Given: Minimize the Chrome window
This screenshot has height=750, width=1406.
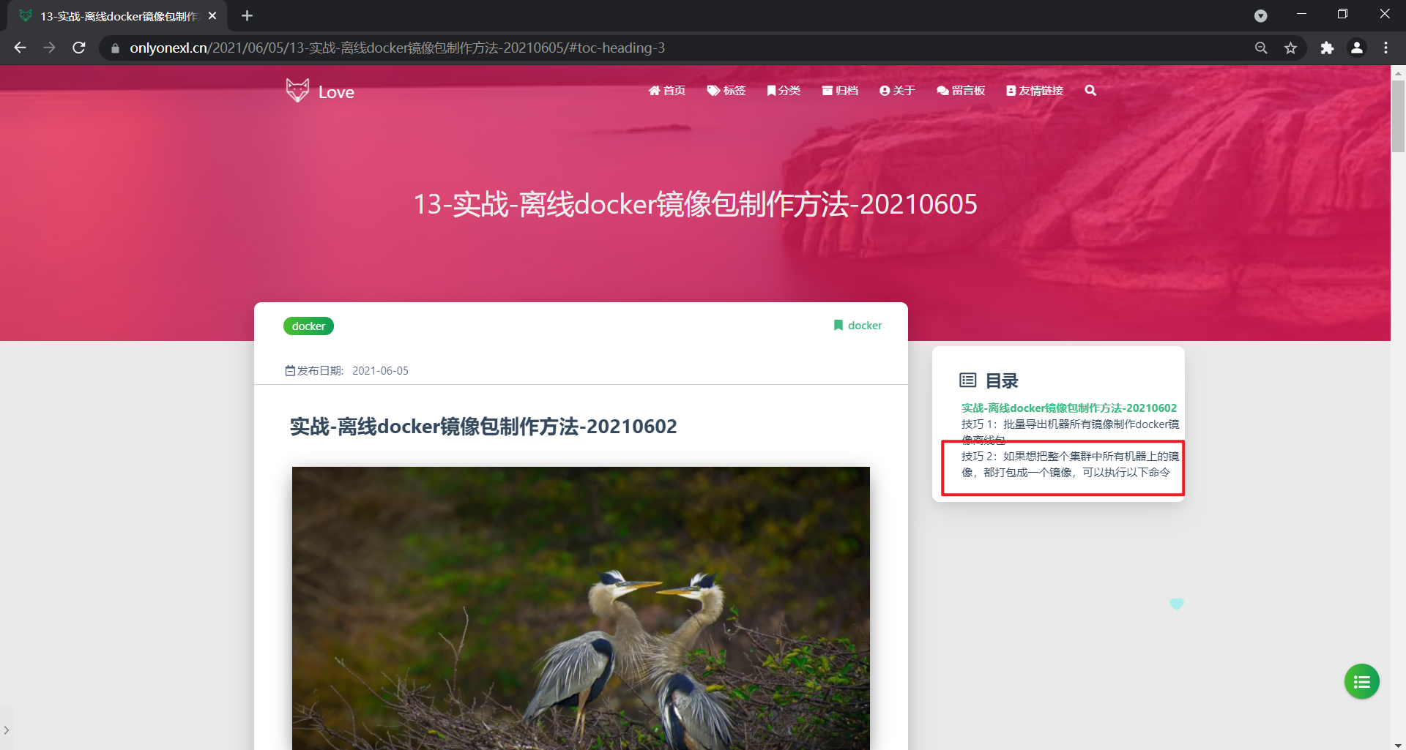Looking at the screenshot, I should [x=1301, y=14].
